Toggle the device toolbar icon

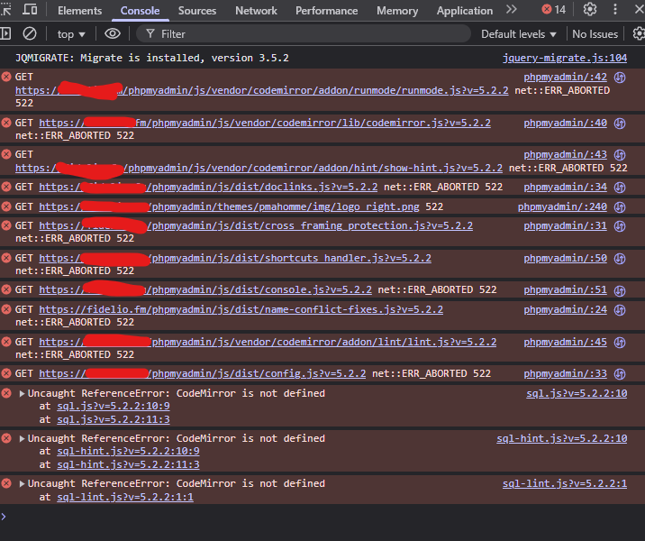[30, 9]
